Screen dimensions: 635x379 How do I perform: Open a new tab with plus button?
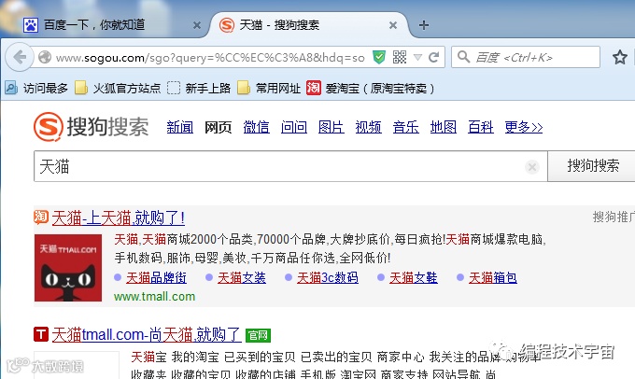[x=424, y=25]
